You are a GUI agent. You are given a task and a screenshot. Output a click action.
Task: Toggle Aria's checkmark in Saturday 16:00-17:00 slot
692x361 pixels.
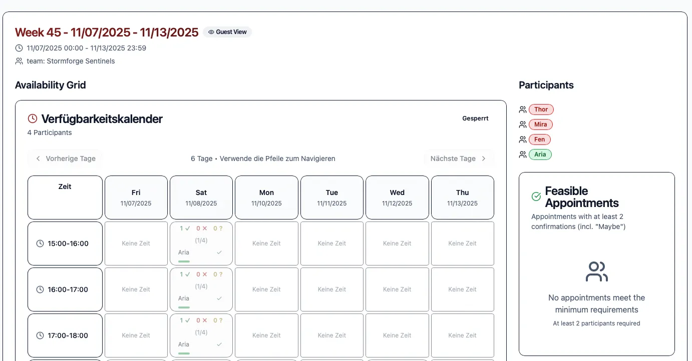point(219,298)
